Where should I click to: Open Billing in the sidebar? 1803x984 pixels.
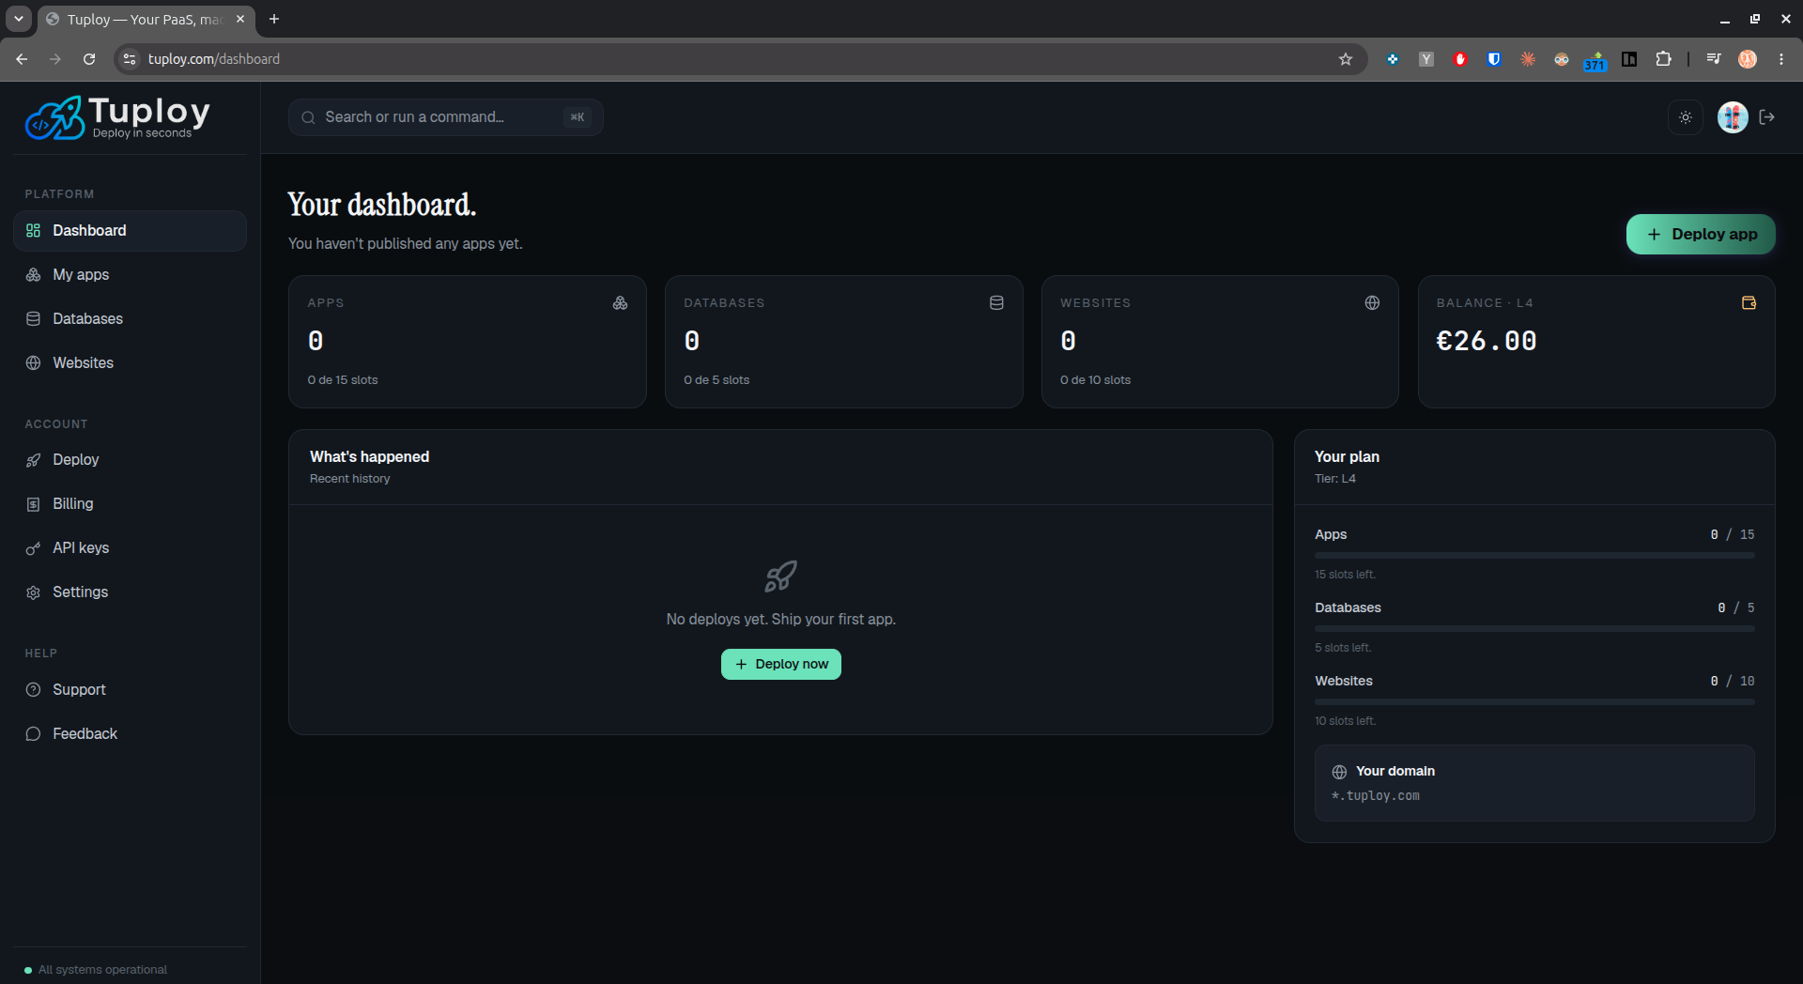point(130,504)
